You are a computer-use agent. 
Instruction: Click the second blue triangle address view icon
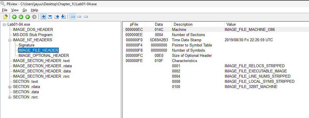(50, 17)
